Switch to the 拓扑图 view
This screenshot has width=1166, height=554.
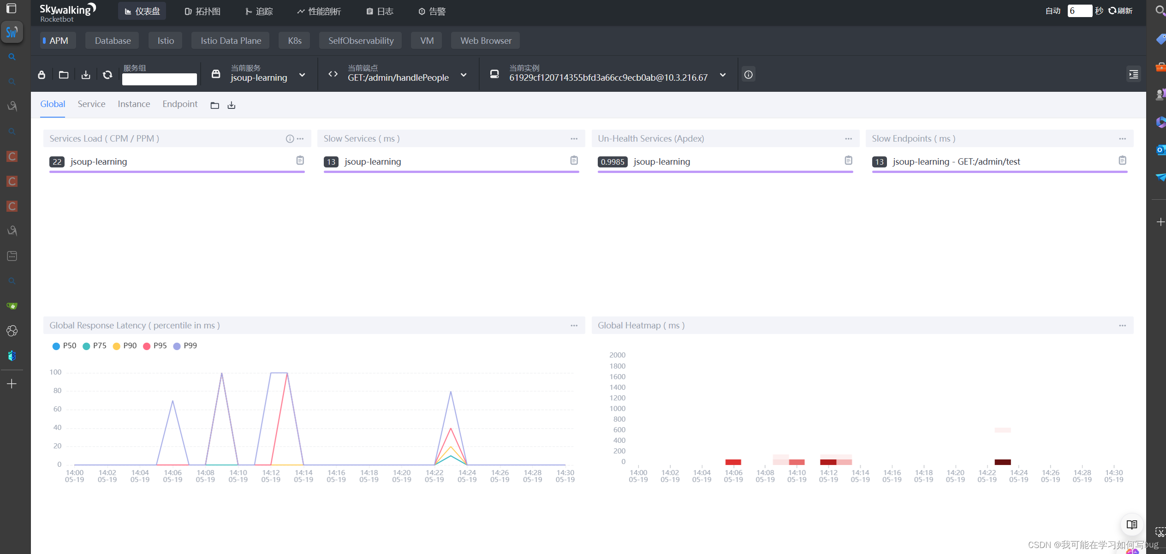(x=202, y=11)
